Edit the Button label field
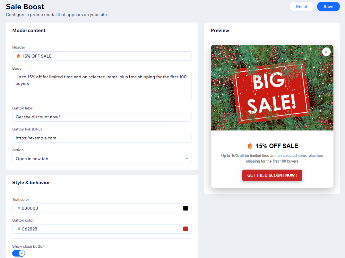This screenshot has width=345, height=258. point(101,117)
